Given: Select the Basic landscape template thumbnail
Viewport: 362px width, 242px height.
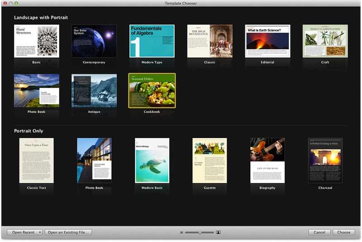Looking at the screenshot, I should click(x=36, y=41).
